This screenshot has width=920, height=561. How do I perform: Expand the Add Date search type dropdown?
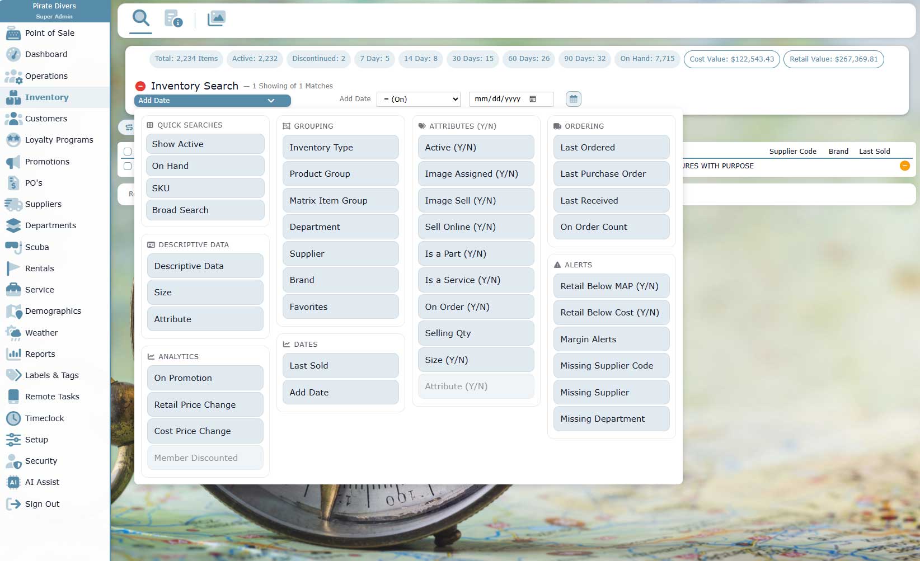click(x=213, y=101)
